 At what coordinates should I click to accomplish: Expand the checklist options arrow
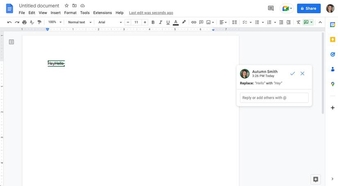[250, 22]
